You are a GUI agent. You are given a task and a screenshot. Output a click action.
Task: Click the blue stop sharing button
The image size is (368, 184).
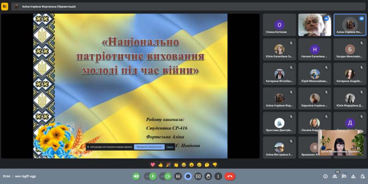coord(149,147)
